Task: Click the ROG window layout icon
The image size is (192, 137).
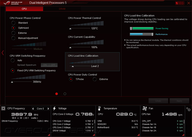Action: (180, 3)
